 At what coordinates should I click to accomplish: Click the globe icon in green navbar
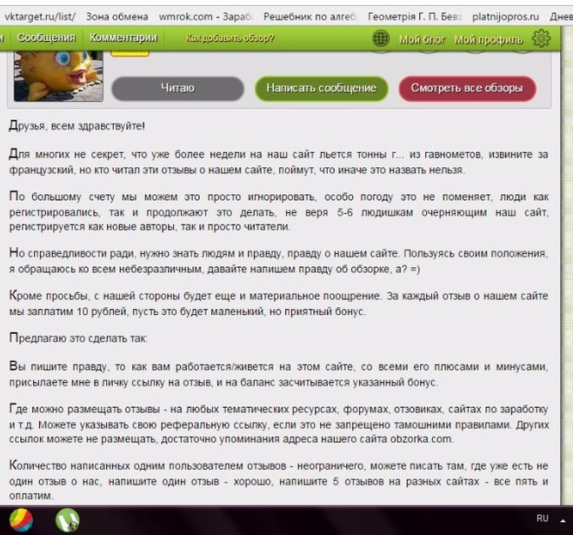(x=380, y=38)
